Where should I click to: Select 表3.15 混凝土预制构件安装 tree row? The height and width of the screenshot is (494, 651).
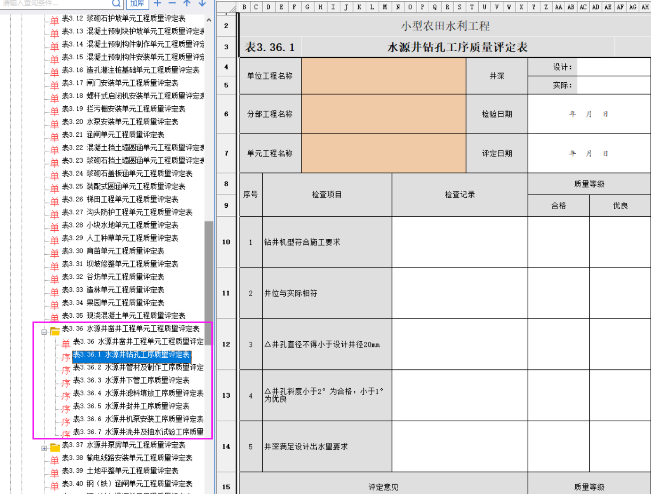click(x=133, y=57)
